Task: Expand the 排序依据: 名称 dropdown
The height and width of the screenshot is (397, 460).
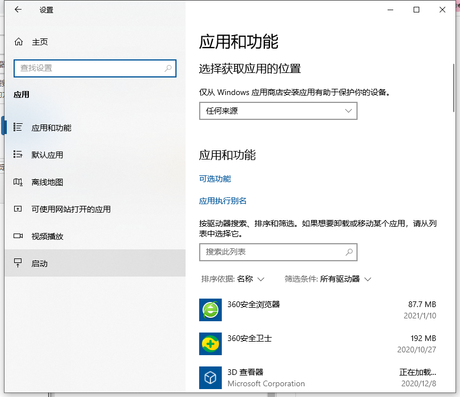Action: coord(233,279)
